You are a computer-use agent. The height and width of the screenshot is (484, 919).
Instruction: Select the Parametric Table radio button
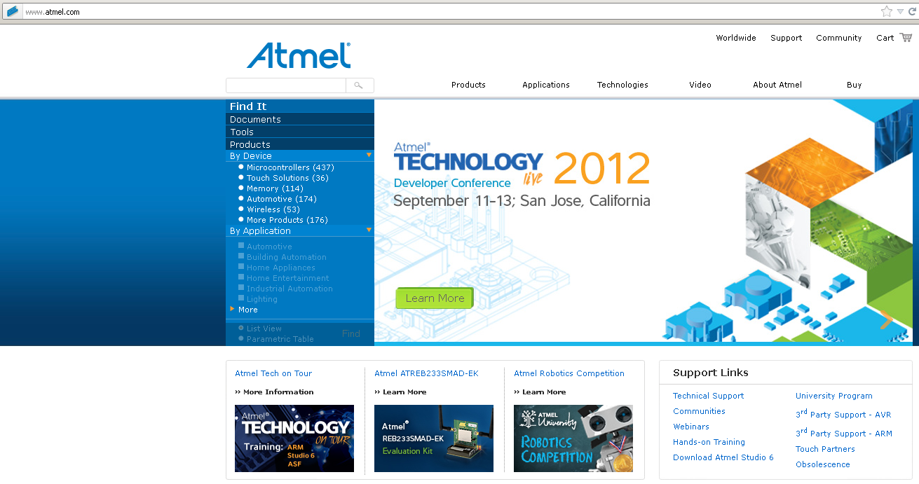pos(241,338)
